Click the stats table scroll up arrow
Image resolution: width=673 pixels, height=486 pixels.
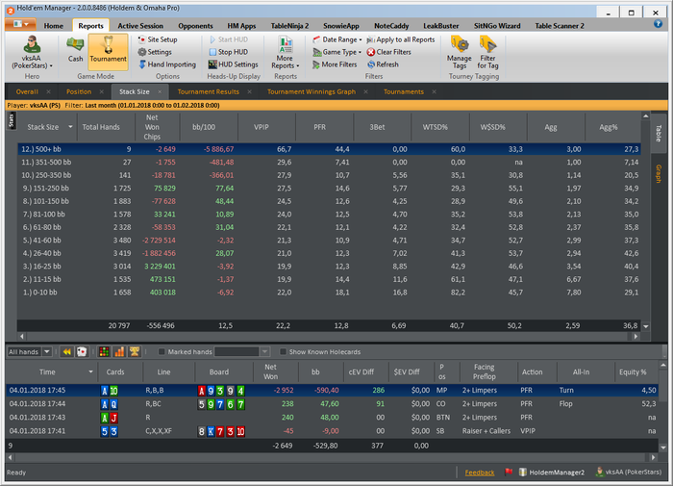click(645, 116)
